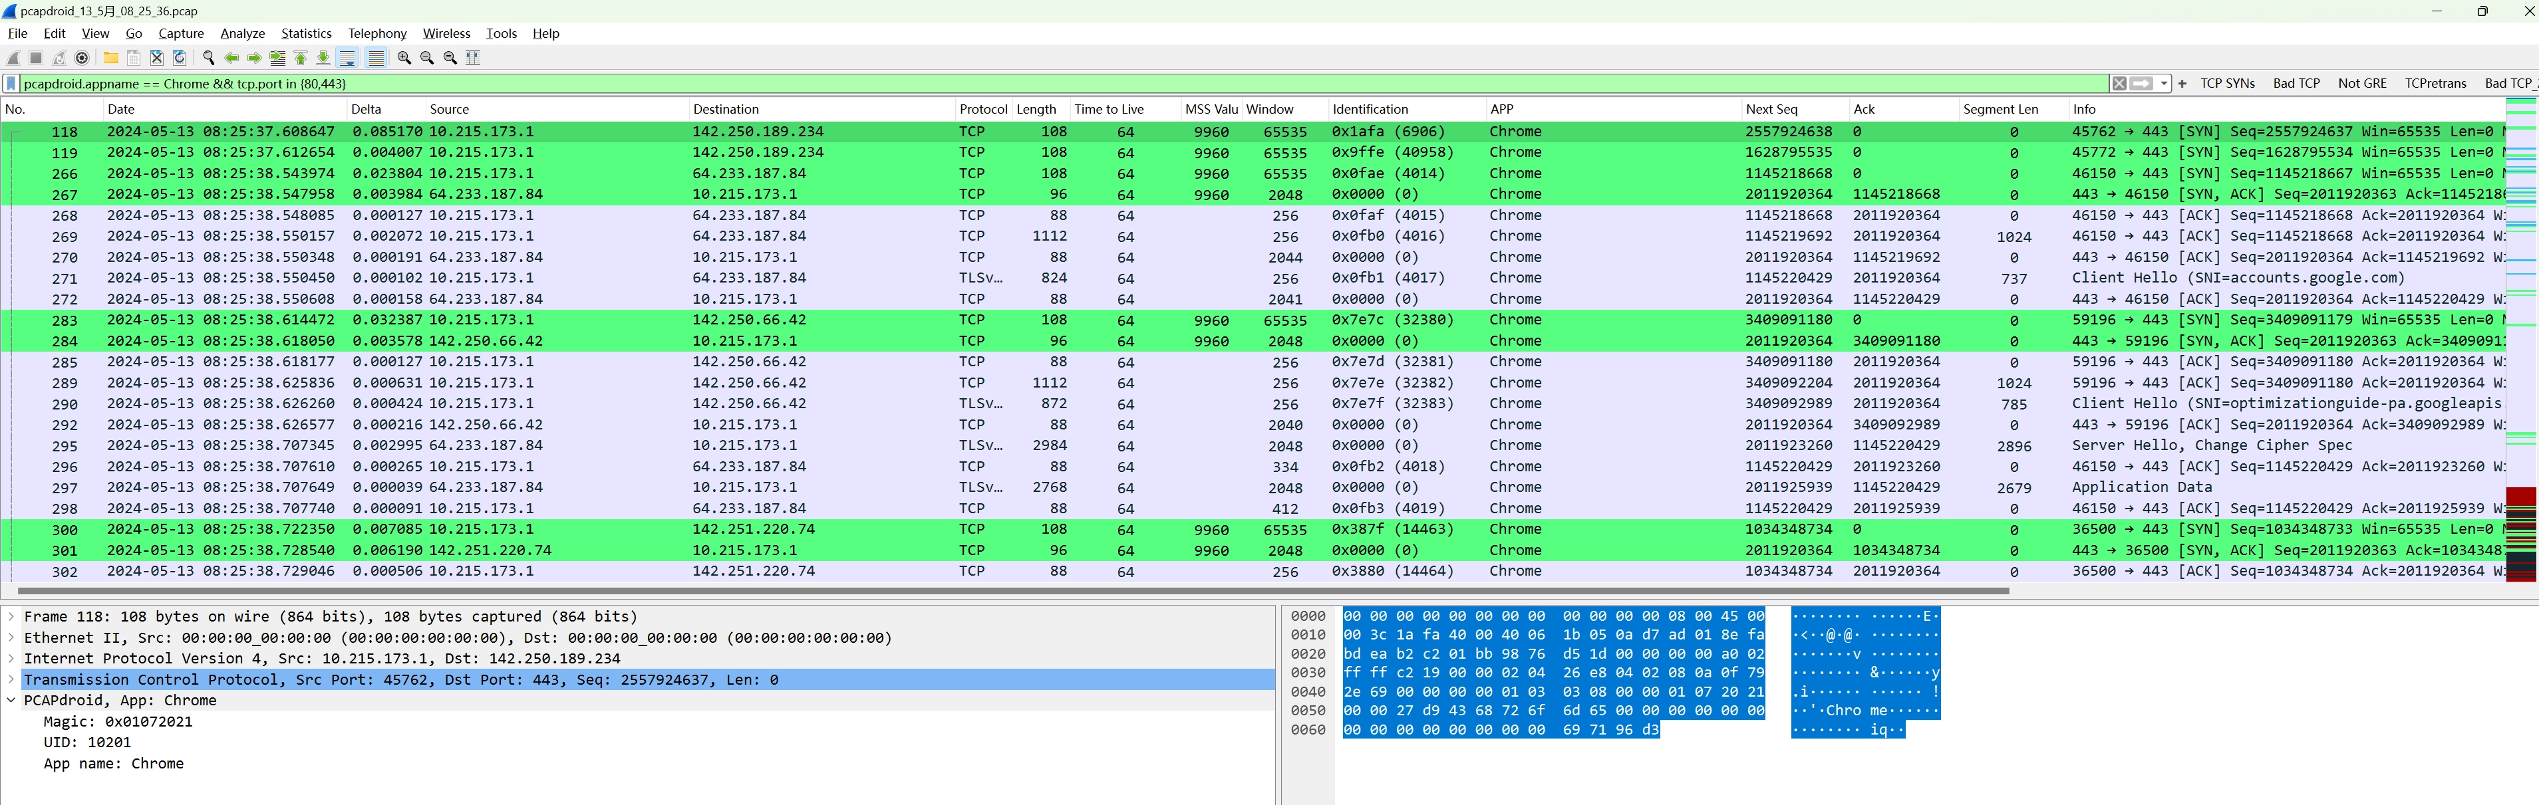Click the reload capture file icon
Viewport: 2539px width, 805px height.
(x=180, y=58)
